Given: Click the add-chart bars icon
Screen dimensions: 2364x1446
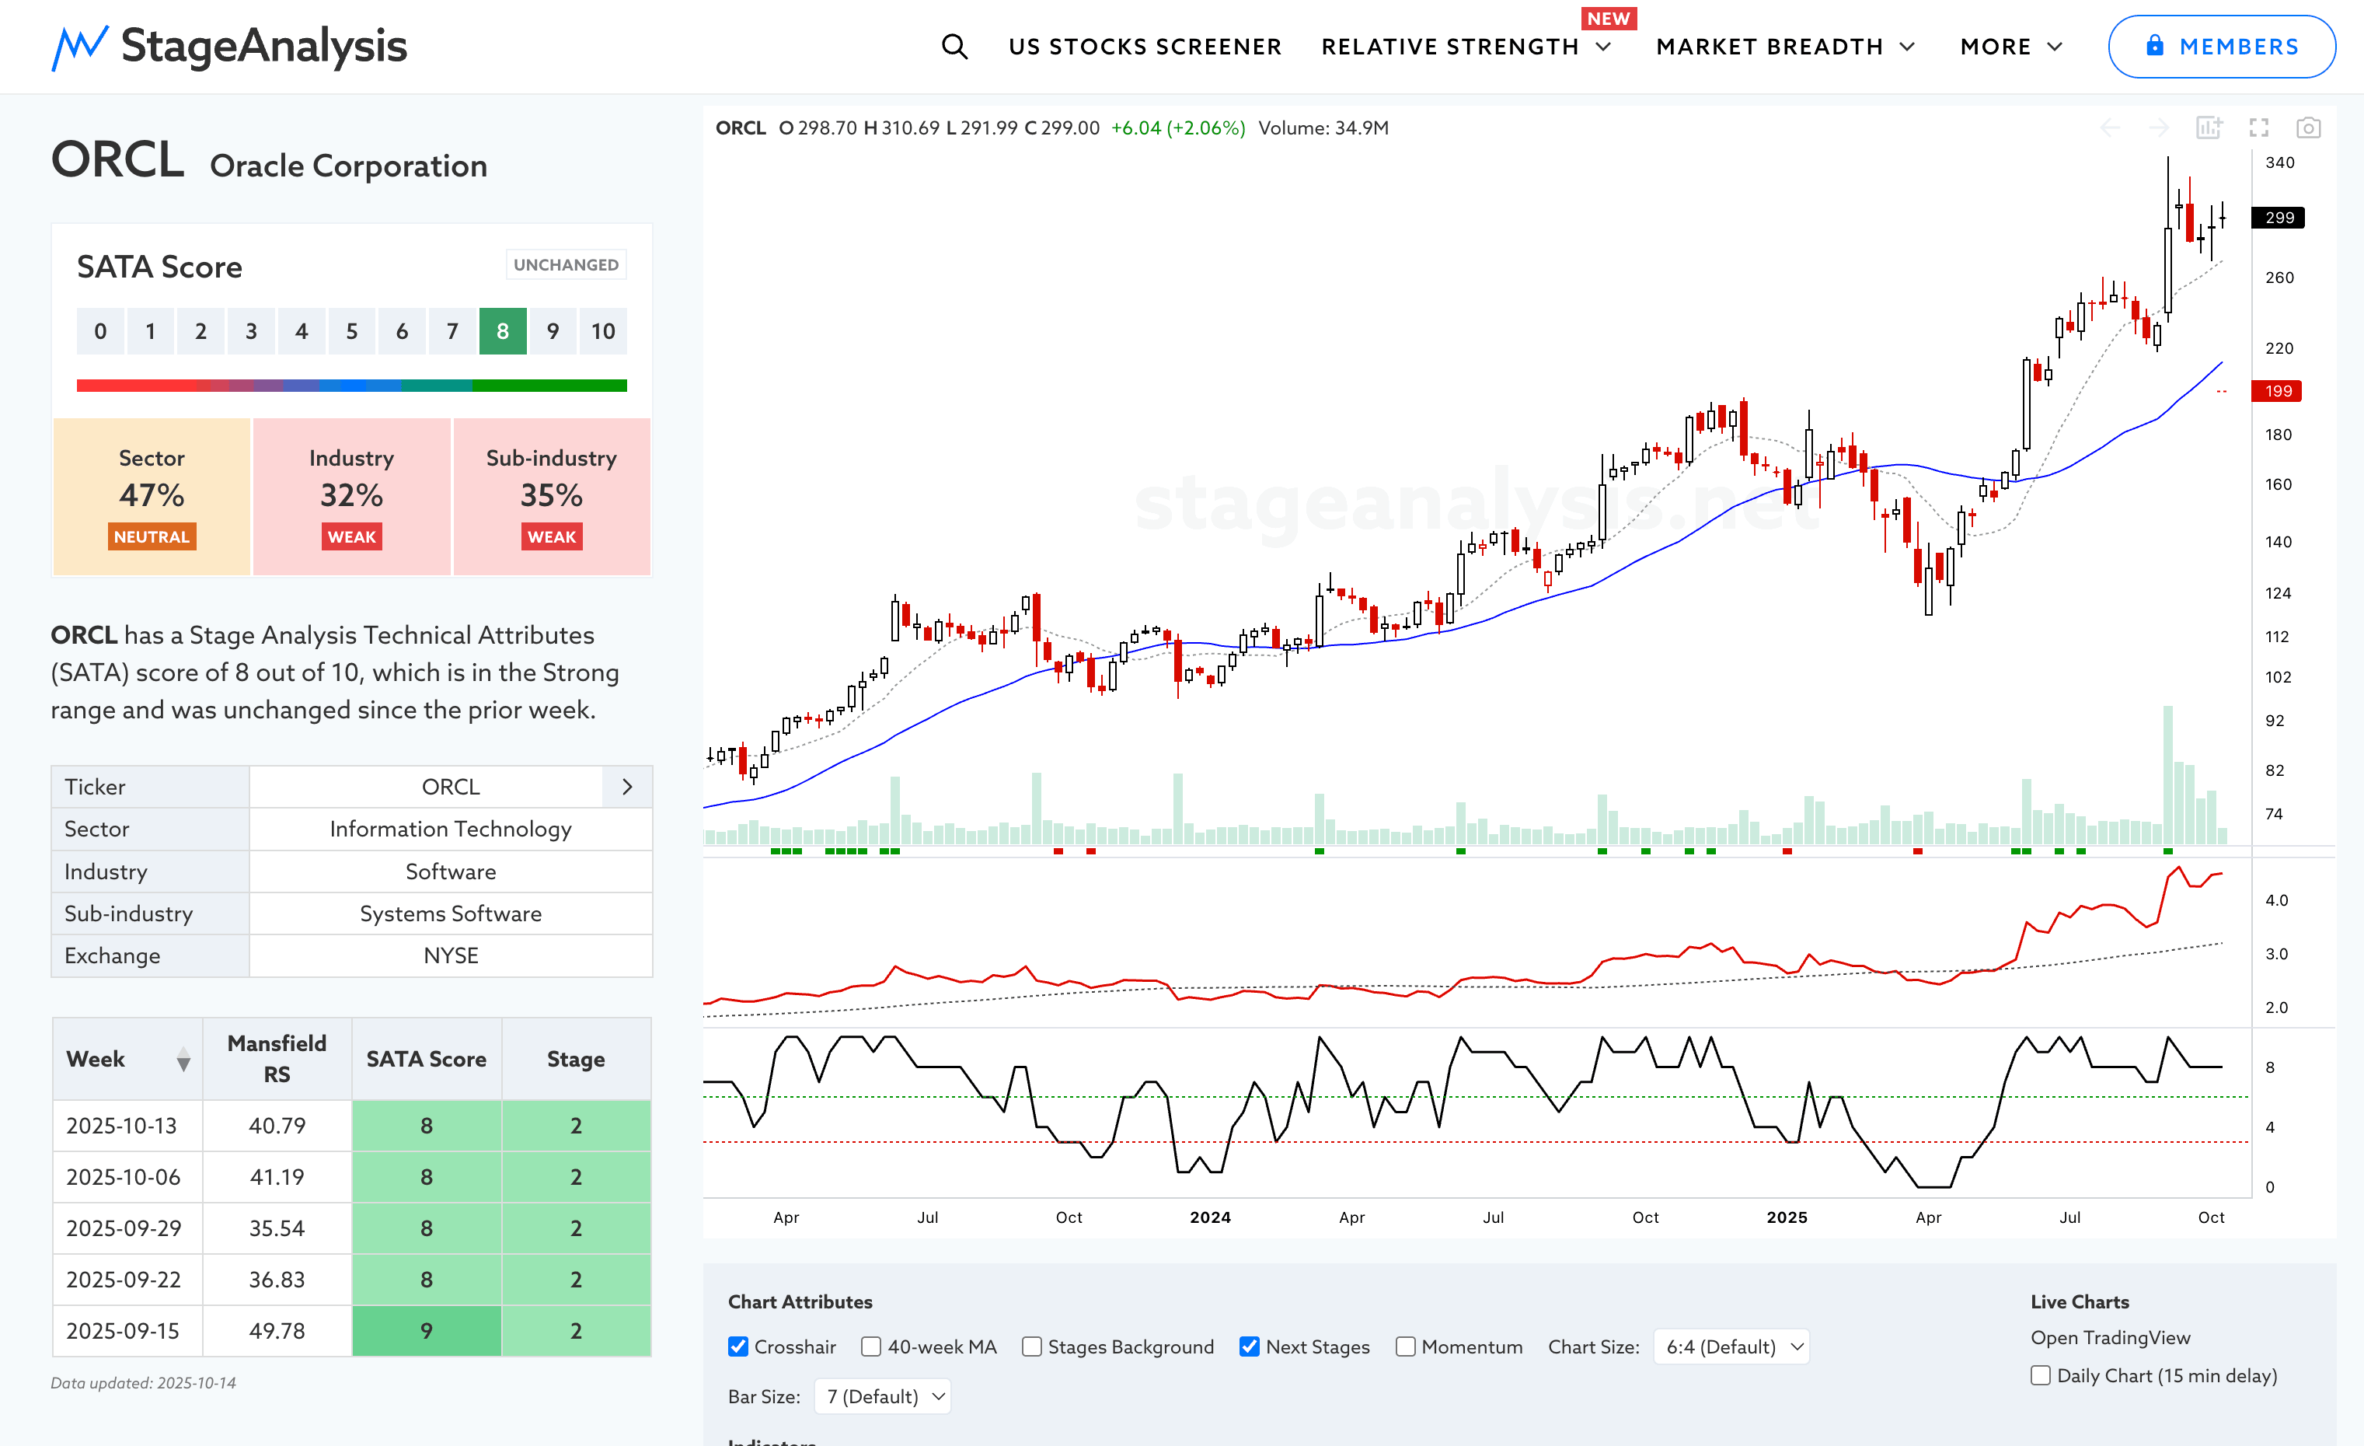Looking at the screenshot, I should (2209, 127).
